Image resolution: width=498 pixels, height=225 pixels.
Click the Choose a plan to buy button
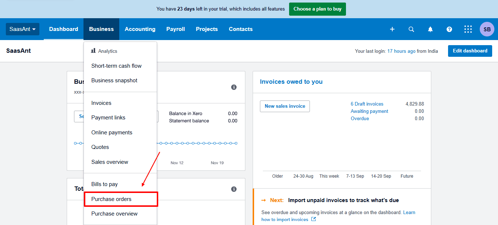tap(317, 9)
